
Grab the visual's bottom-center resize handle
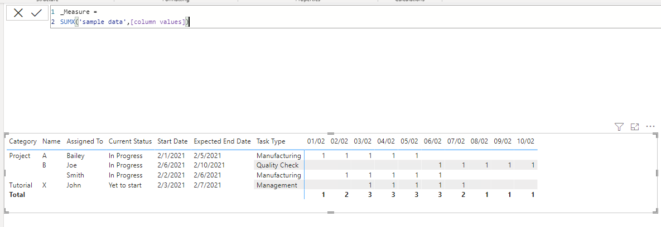pos(330,213)
